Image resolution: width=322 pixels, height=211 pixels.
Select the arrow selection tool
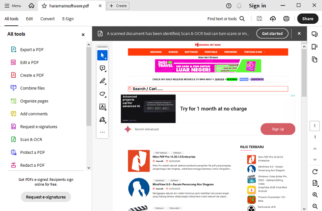(102, 56)
